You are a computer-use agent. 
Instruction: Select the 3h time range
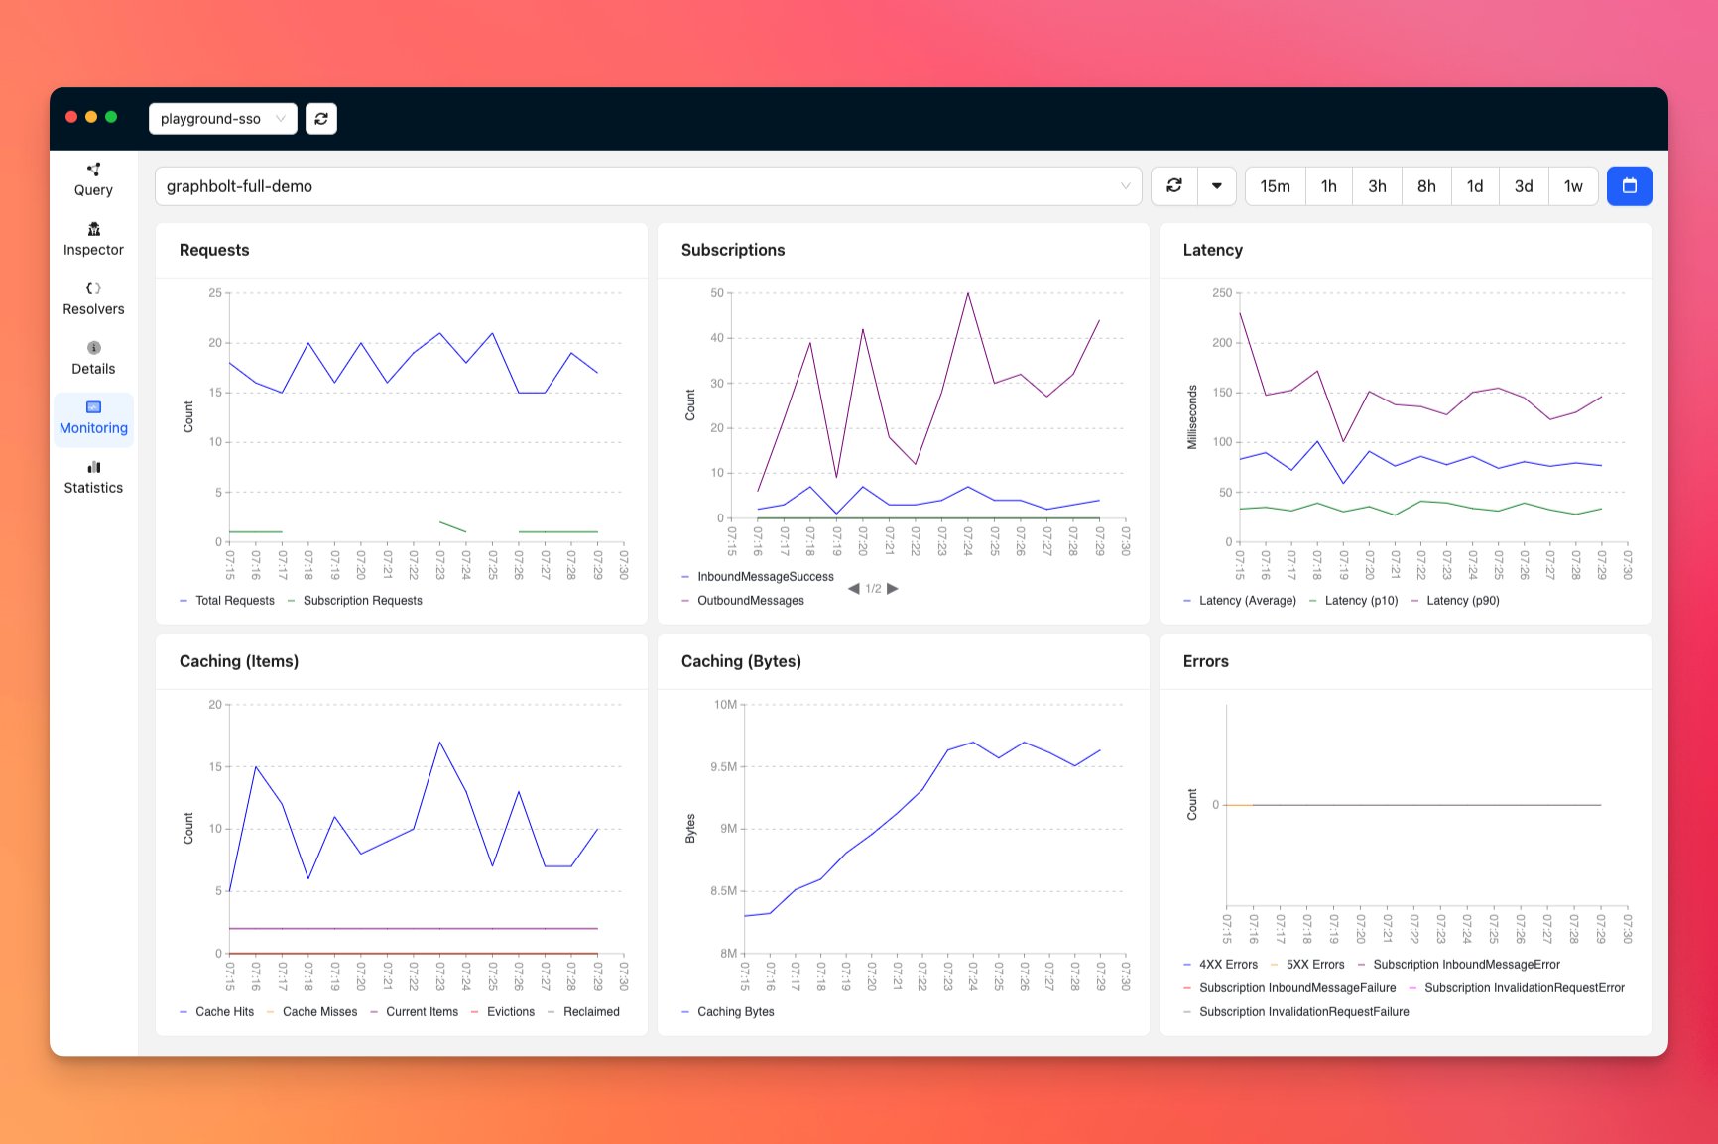1378,186
